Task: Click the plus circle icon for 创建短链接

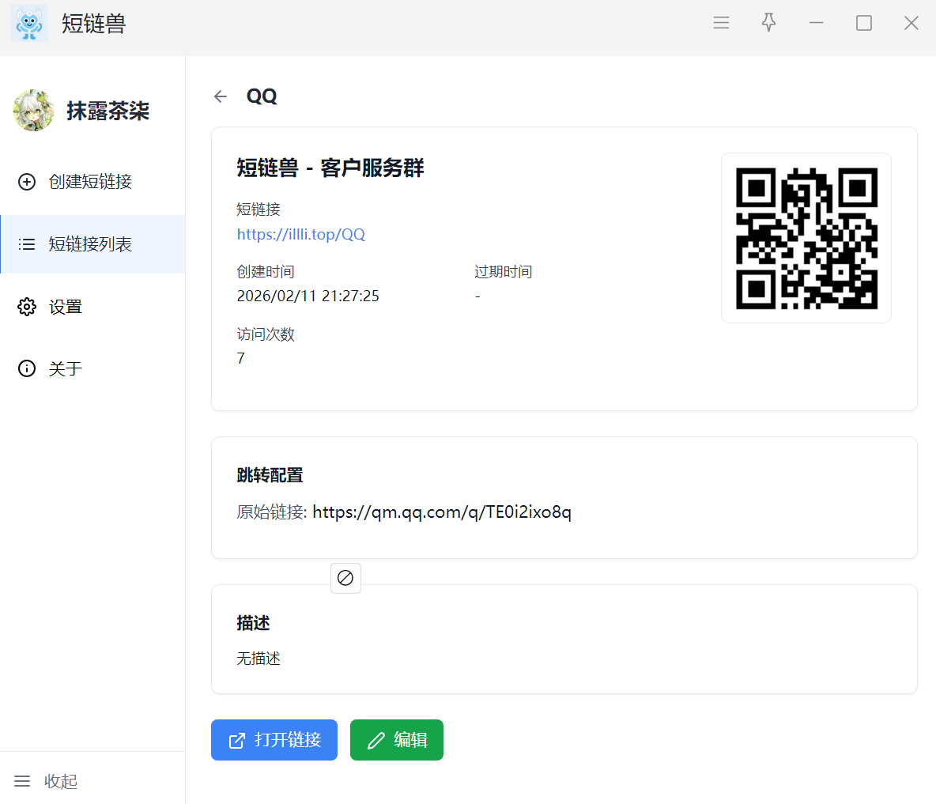Action: pyautogui.click(x=27, y=182)
